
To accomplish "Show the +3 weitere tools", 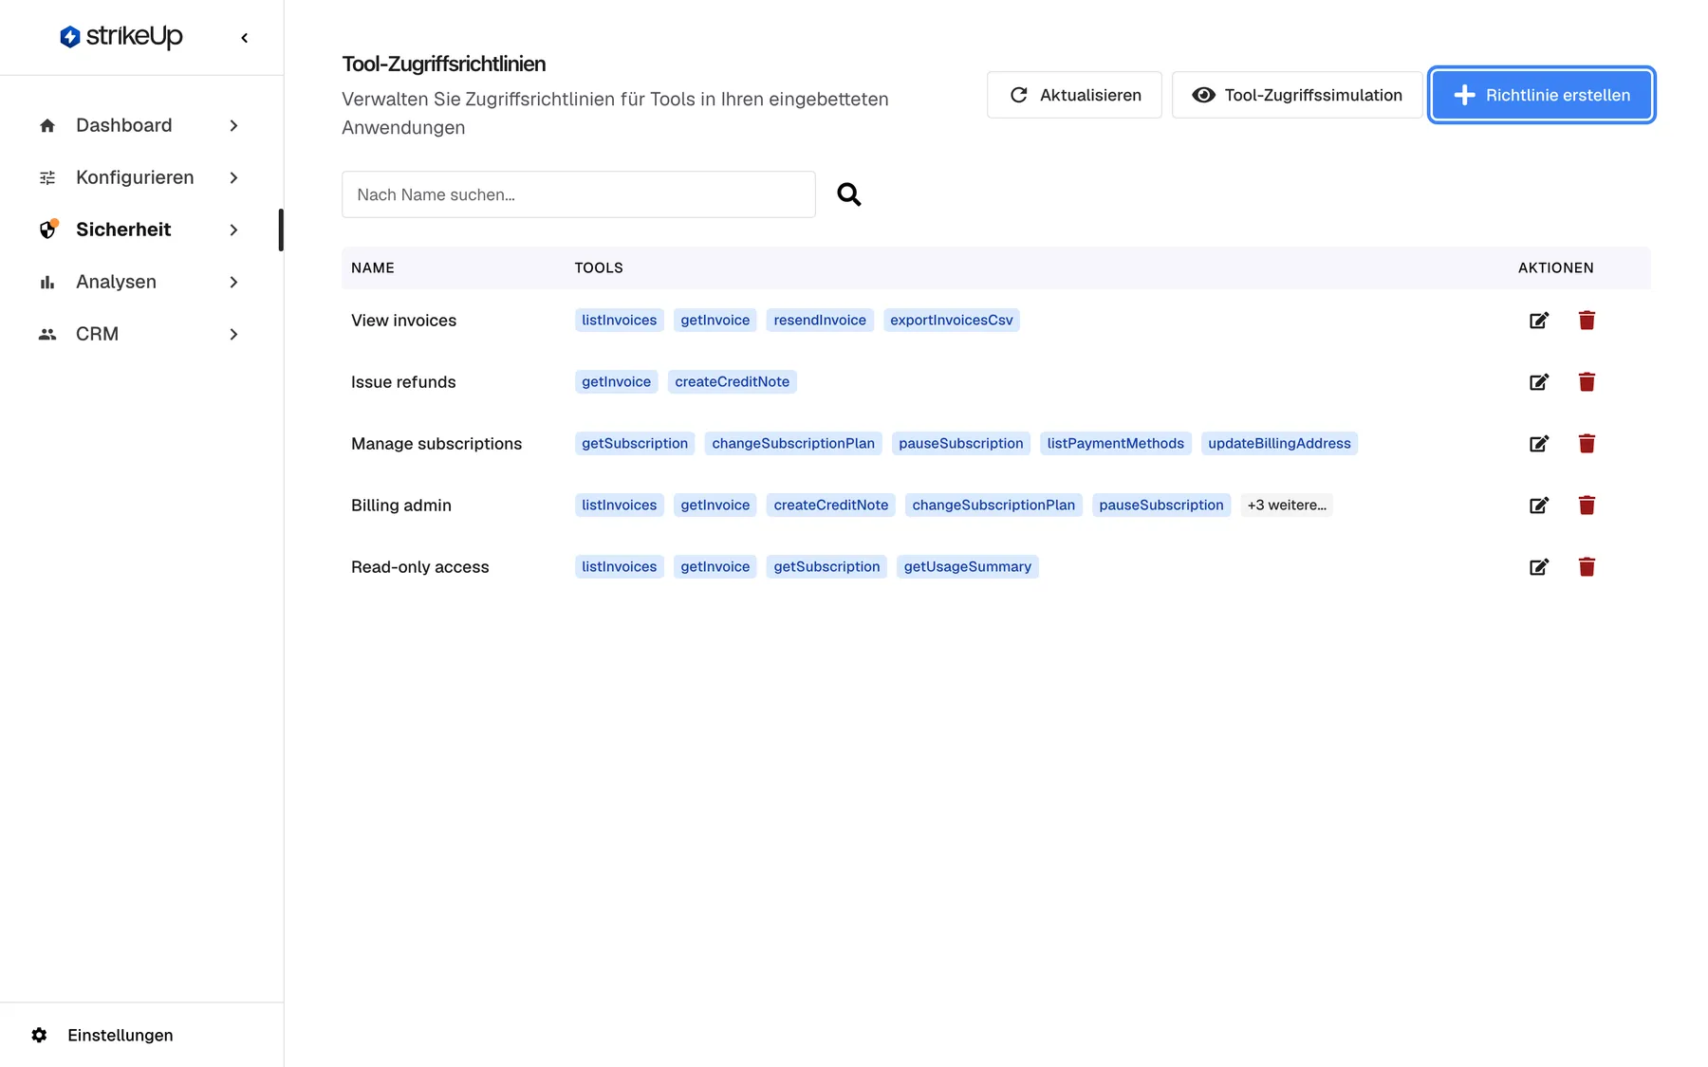I will point(1287,506).
